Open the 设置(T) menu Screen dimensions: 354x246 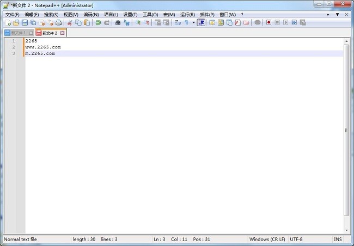[130, 15]
